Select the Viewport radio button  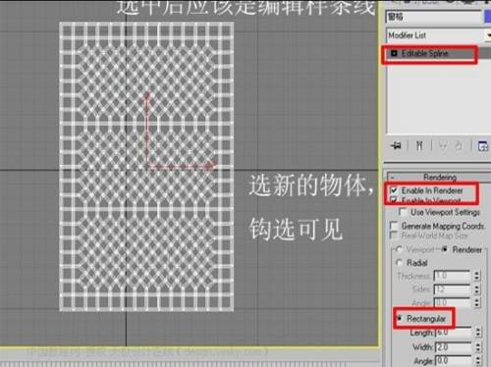(x=399, y=249)
